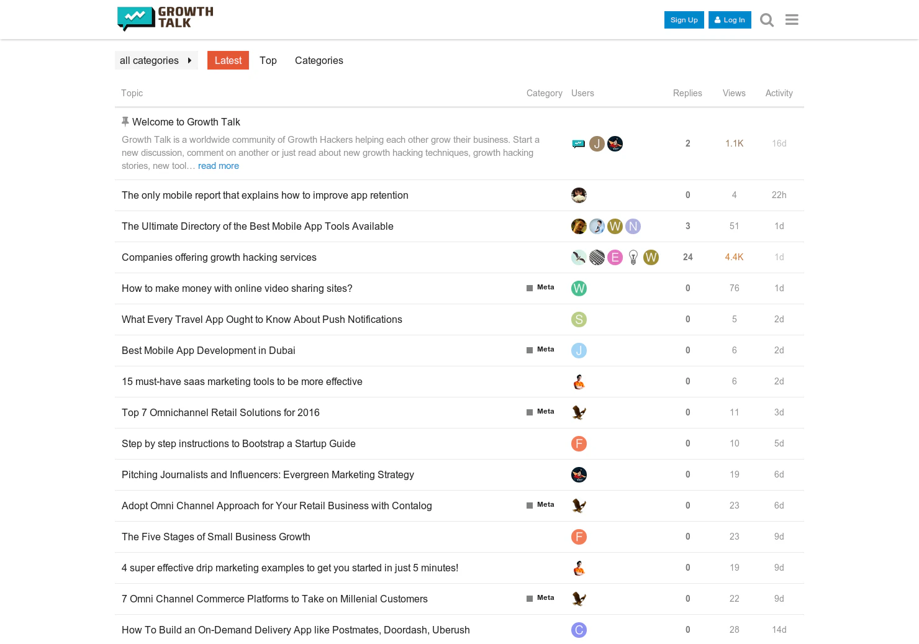Click the Growth Talk avatar in Welcome row
This screenshot has height=644, width=919.
[x=579, y=144]
